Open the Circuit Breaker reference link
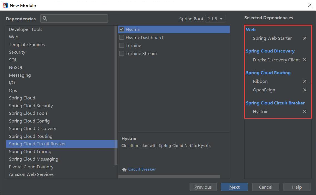The height and width of the screenshot is (195, 316). pyautogui.click(x=142, y=169)
